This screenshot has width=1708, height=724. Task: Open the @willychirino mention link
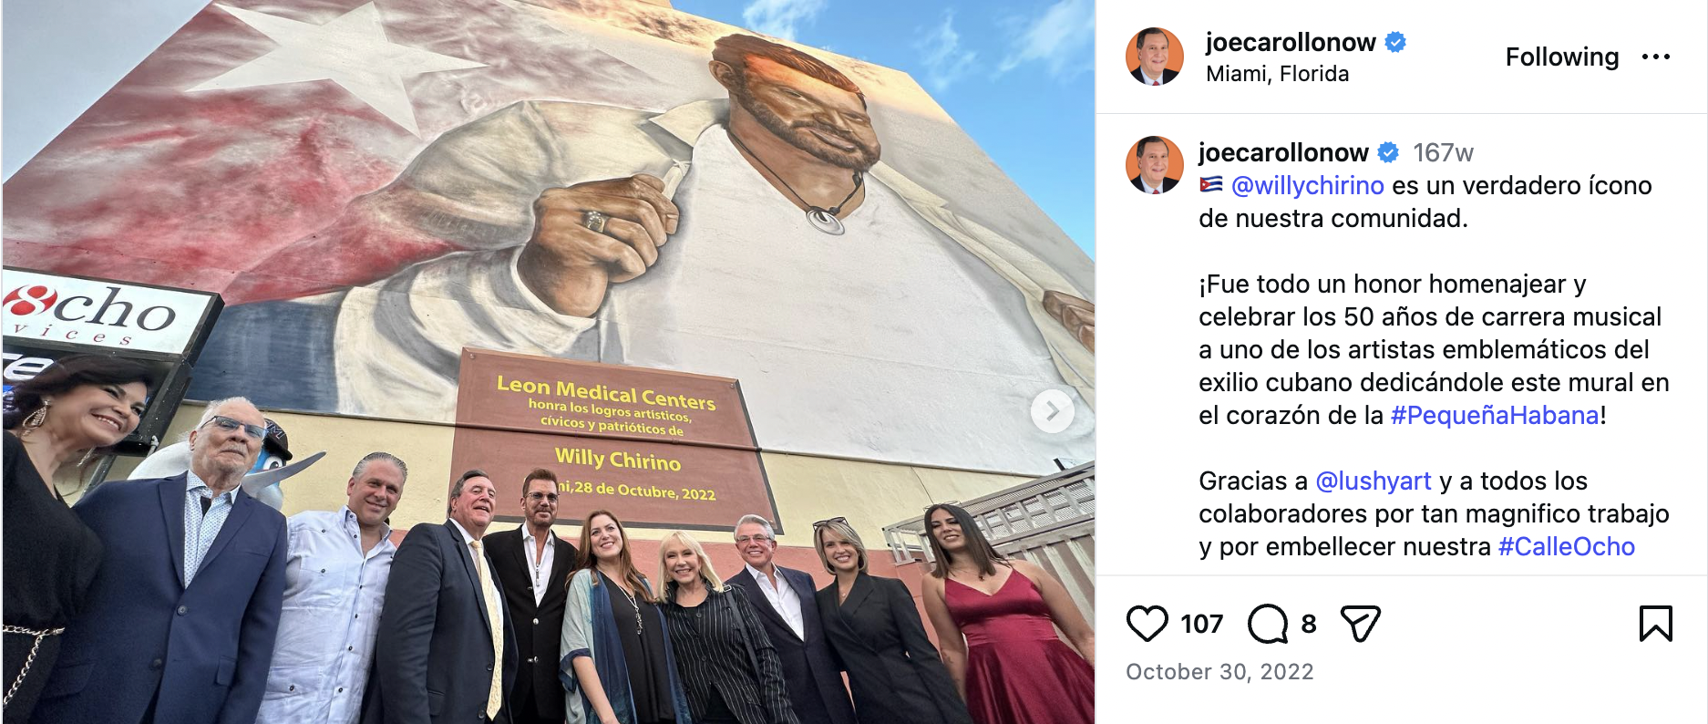tap(1307, 185)
